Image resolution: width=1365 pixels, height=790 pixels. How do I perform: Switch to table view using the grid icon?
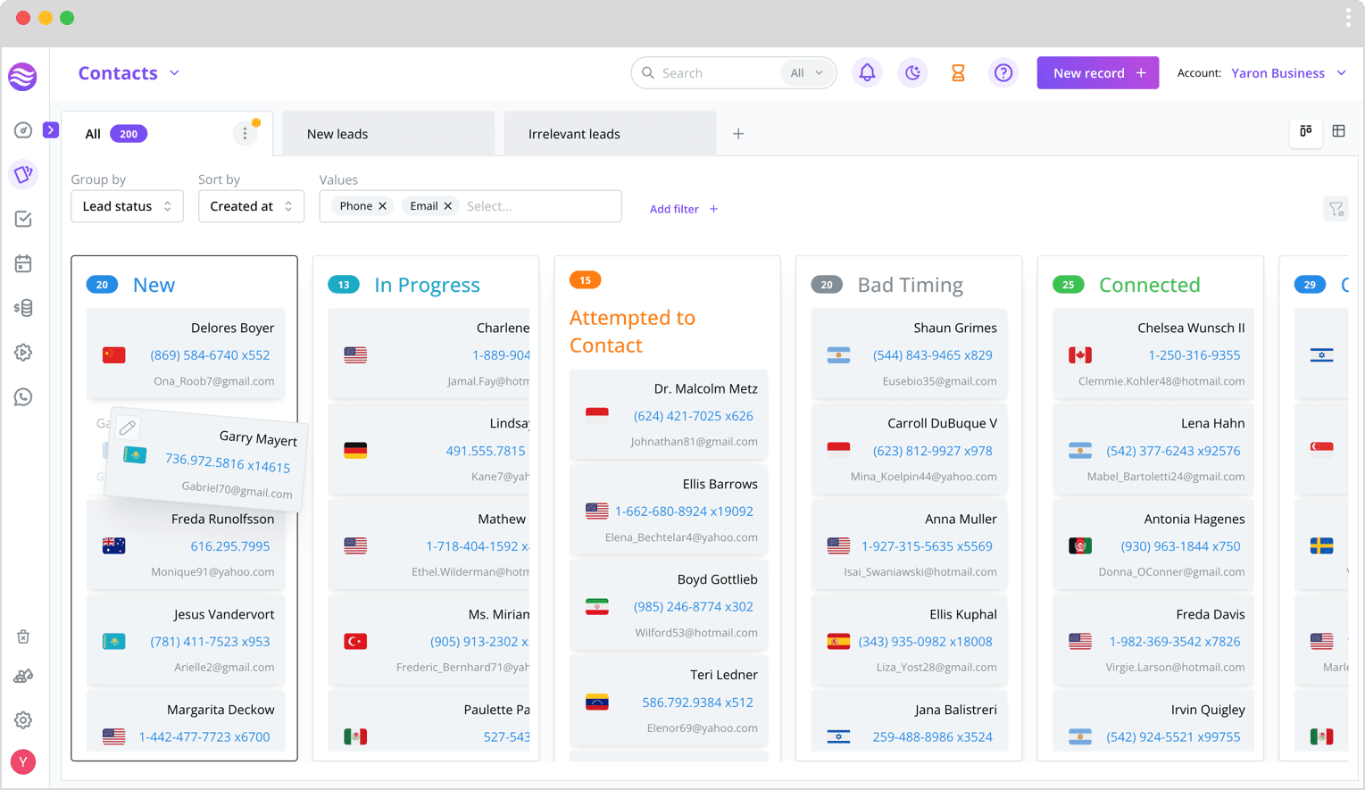pos(1338,130)
